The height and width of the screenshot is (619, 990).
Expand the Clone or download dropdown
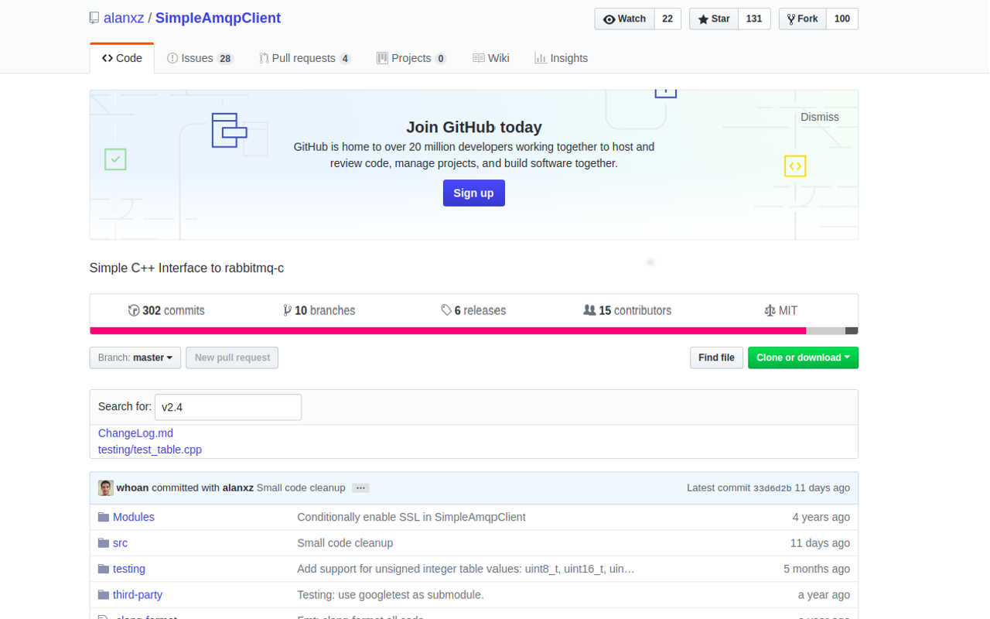803,357
